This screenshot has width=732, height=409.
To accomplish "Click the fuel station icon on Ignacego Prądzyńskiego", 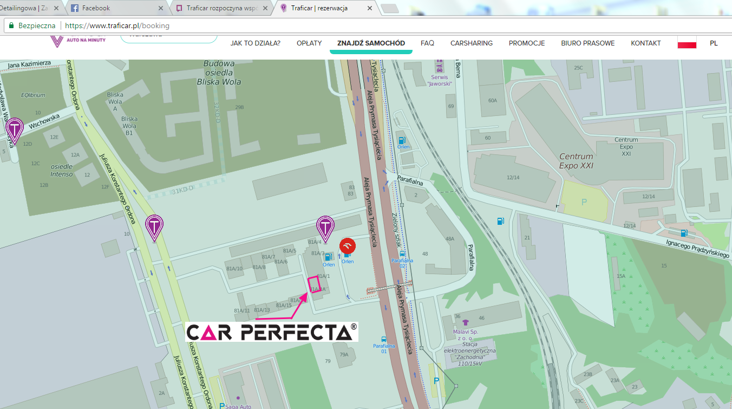I will click(684, 233).
